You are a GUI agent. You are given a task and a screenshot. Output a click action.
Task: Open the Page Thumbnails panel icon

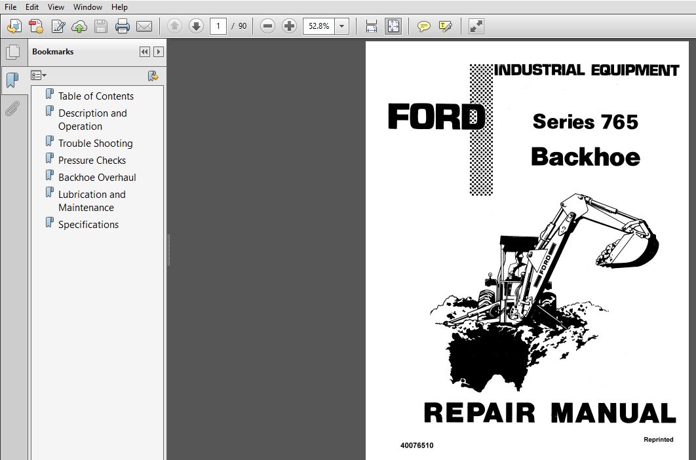(13, 52)
